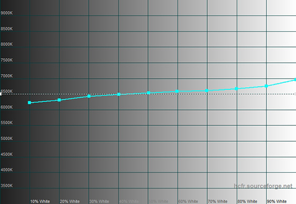This screenshot has height=204, width=296.
Task: Click the 3500K axis label
Action: click(6, 186)
